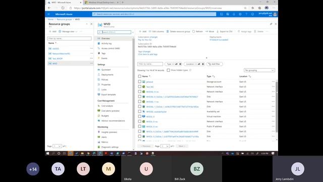Check the Public IP address row checkbox
Screen dimensions: 323x182
coord(140,126)
